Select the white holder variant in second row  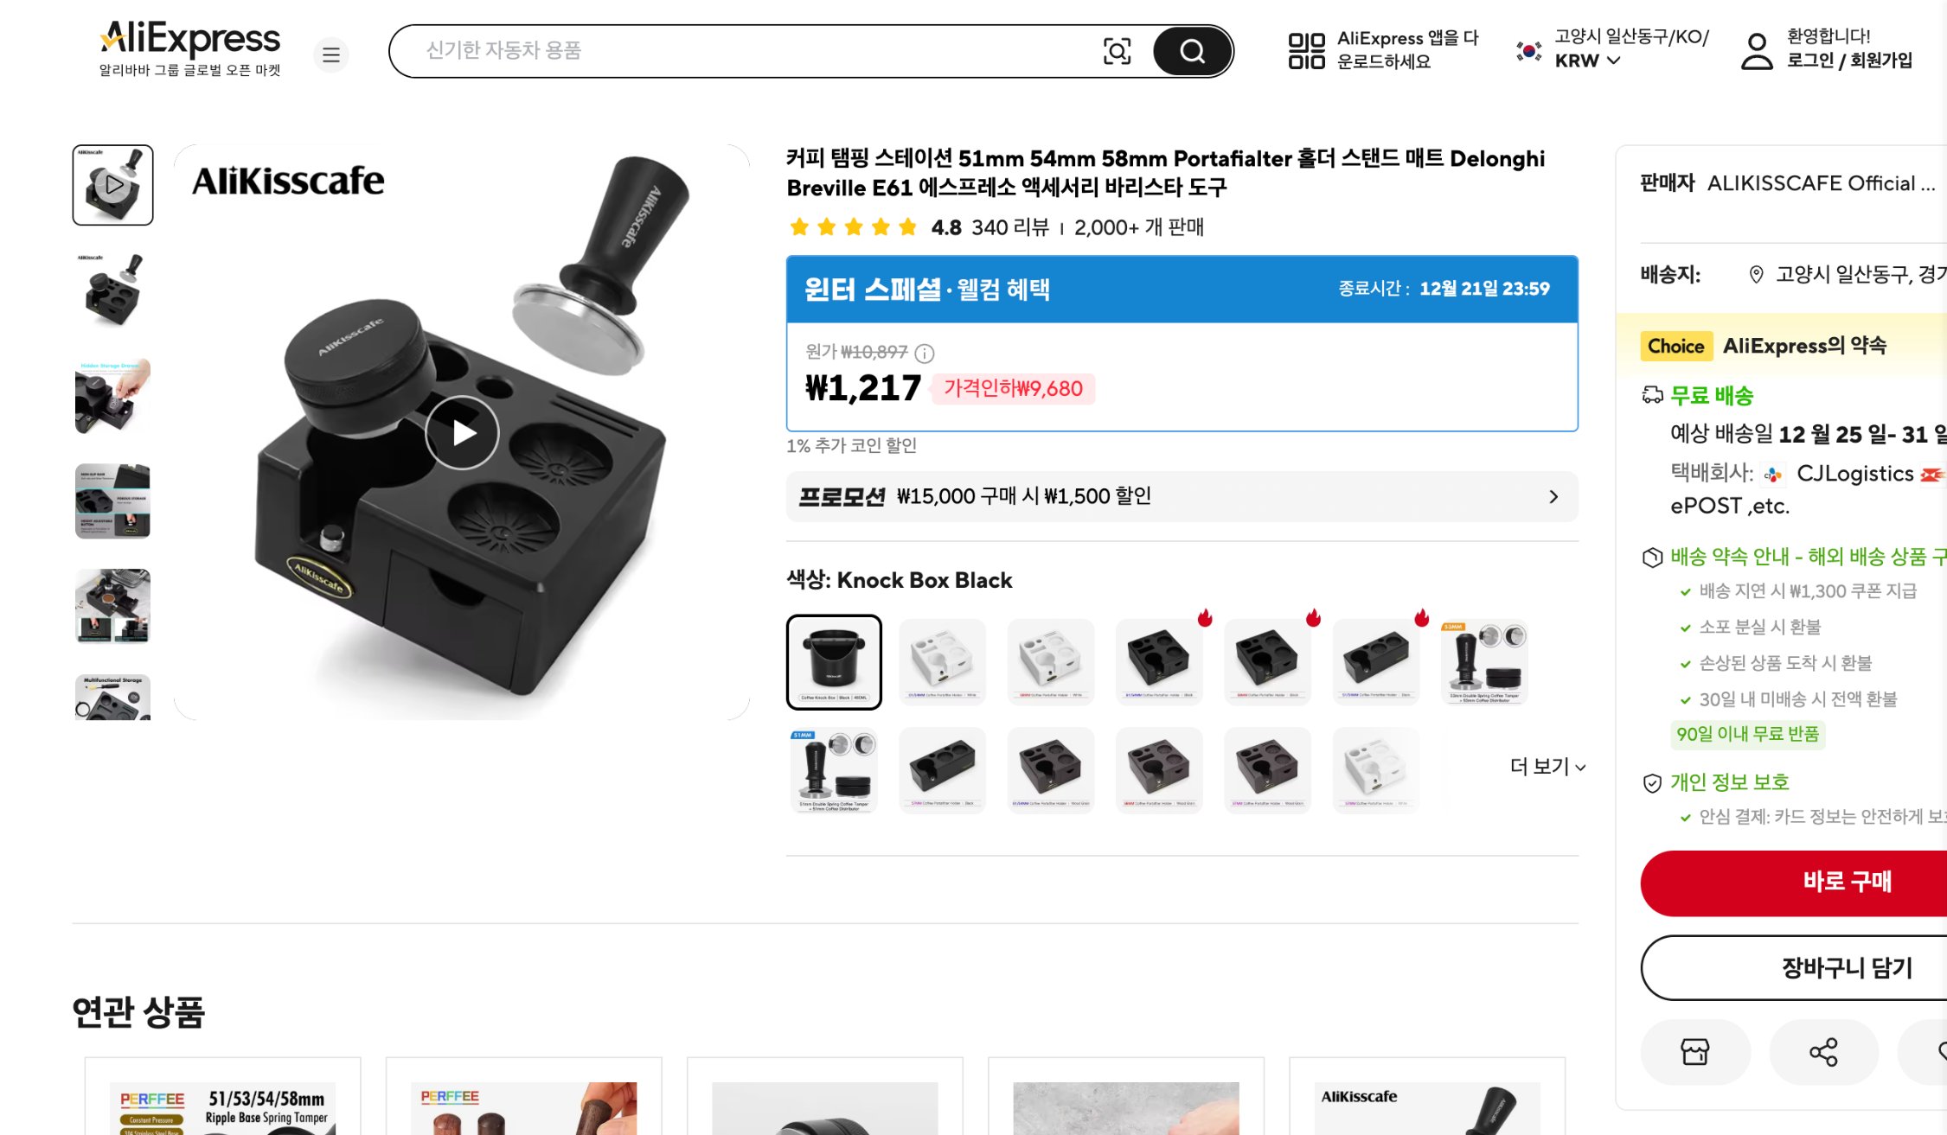pos(1376,770)
